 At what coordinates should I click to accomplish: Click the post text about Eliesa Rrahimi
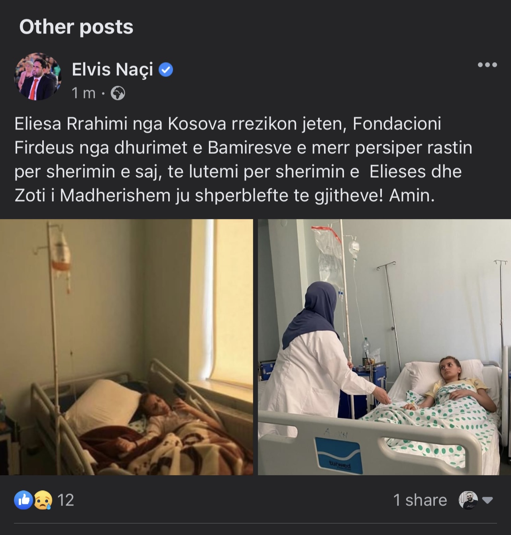click(243, 159)
